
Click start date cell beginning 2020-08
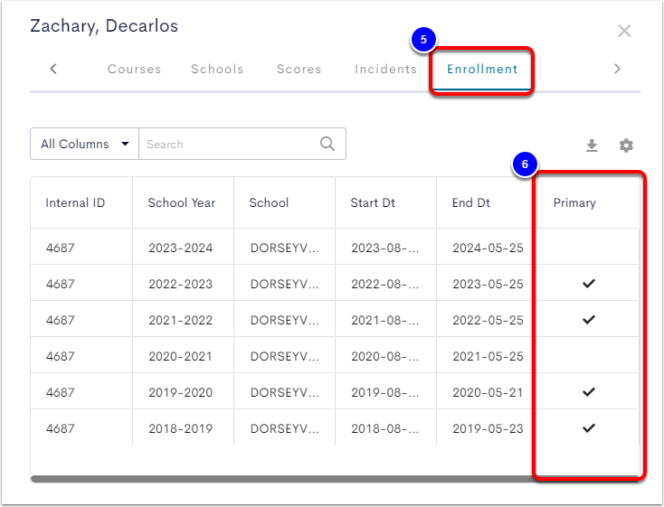pos(384,356)
